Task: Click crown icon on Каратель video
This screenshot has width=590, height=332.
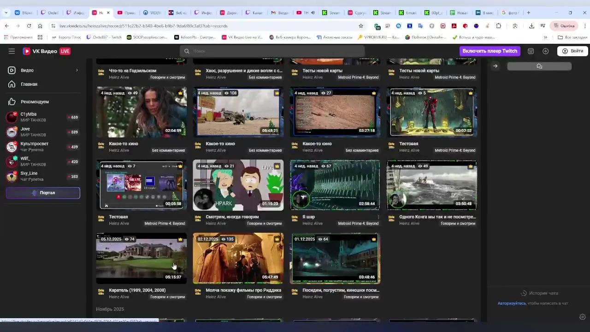Action: 180,239
